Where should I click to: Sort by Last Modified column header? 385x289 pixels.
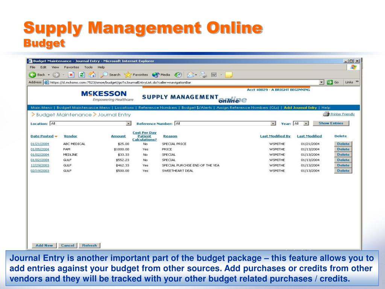(309, 136)
